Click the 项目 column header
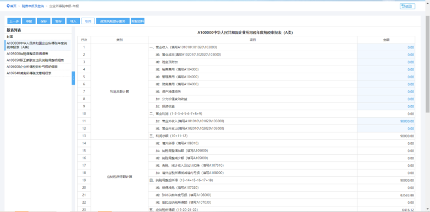 tap(253, 40)
